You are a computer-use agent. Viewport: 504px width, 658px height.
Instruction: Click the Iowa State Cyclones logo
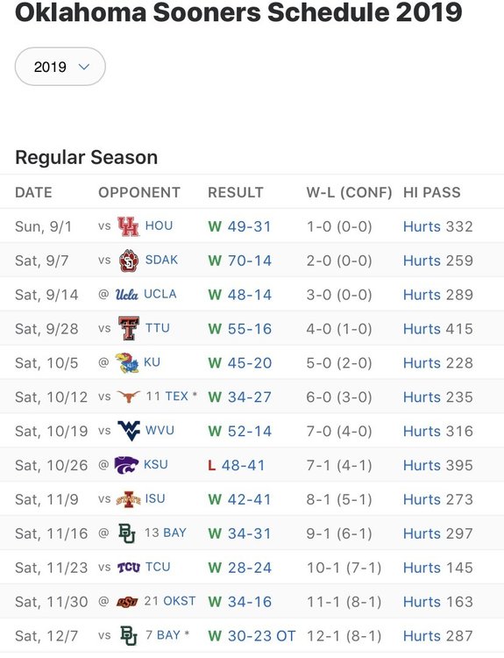click(128, 499)
